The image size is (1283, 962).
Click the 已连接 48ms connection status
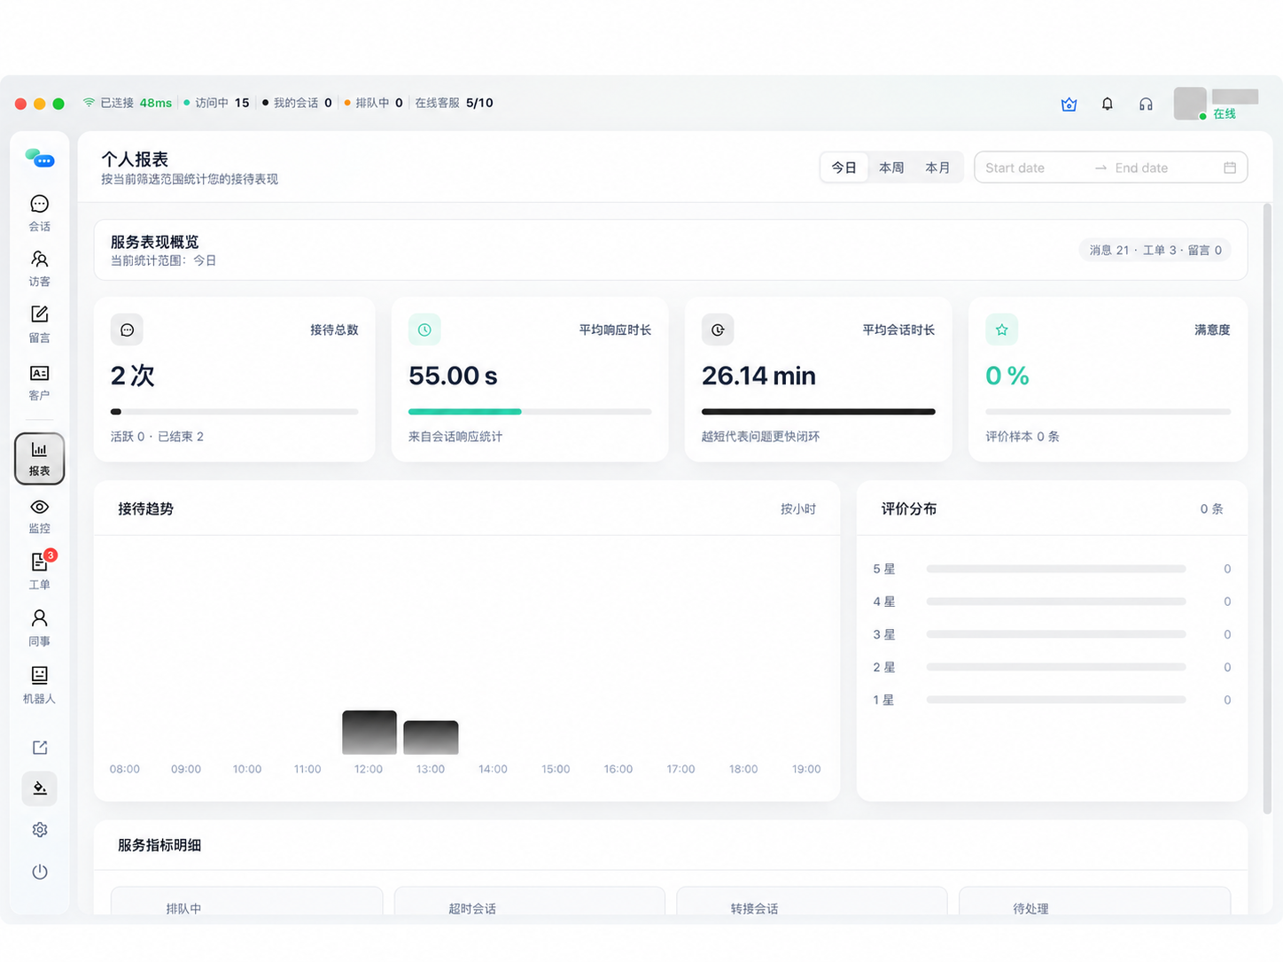(x=128, y=103)
